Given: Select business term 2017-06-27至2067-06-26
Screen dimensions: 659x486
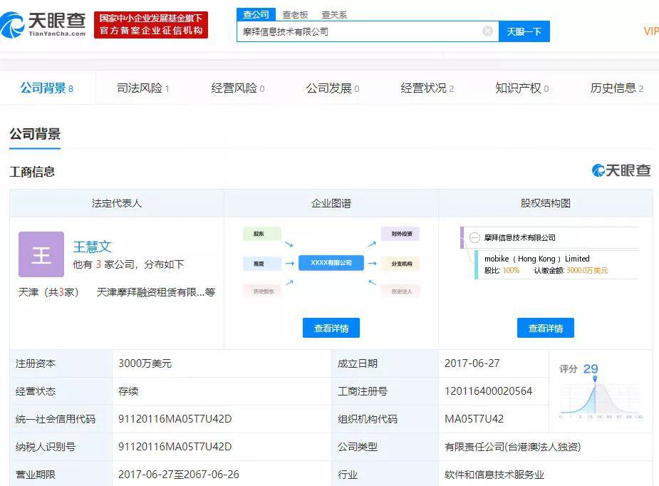Looking at the screenshot, I should click(179, 475).
